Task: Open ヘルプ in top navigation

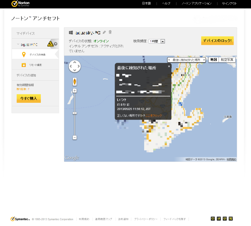Action: 166,3
